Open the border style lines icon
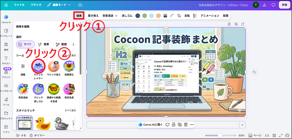Viewport: 292px width, 139px height. (165, 16)
